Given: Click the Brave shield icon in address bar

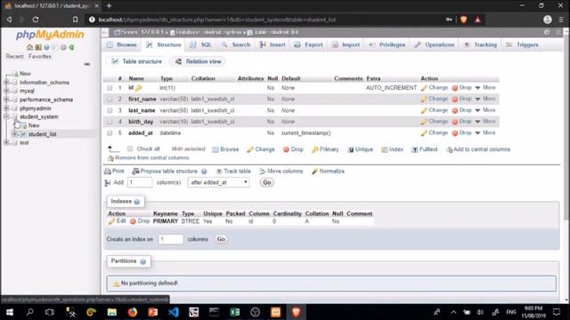Looking at the screenshot, I should (463, 20).
